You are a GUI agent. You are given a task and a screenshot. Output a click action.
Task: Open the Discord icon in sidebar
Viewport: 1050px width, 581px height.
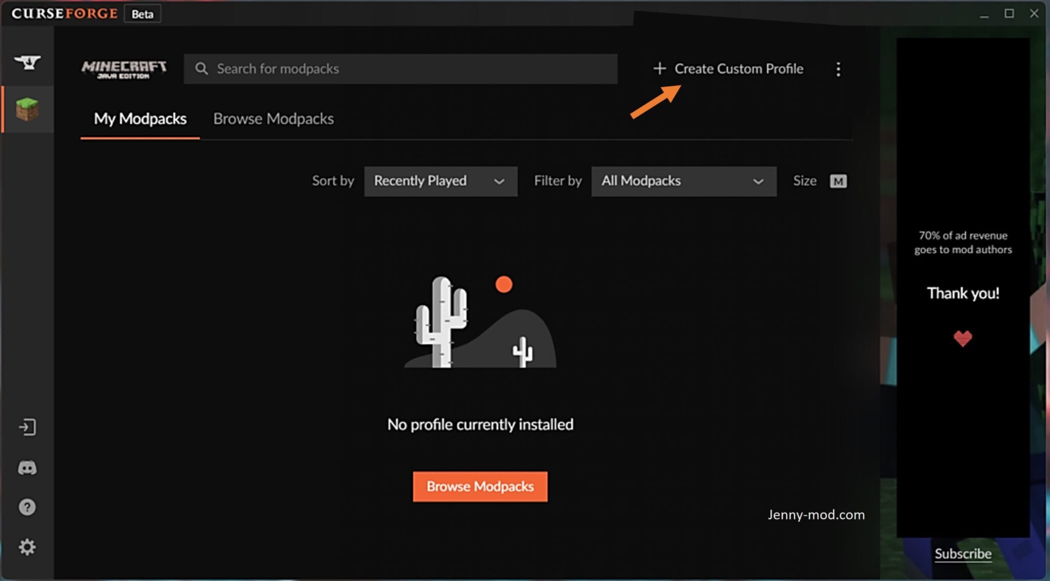coord(27,467)
